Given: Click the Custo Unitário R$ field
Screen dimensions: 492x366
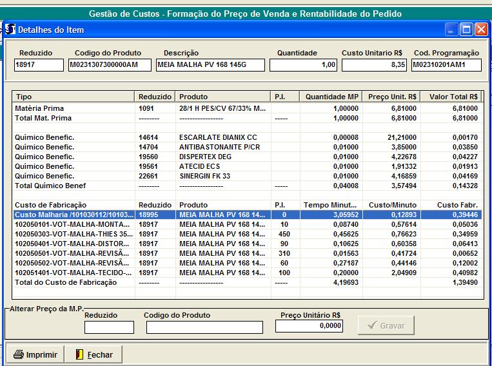Looking at the screenshot, I should coord(373,65).
